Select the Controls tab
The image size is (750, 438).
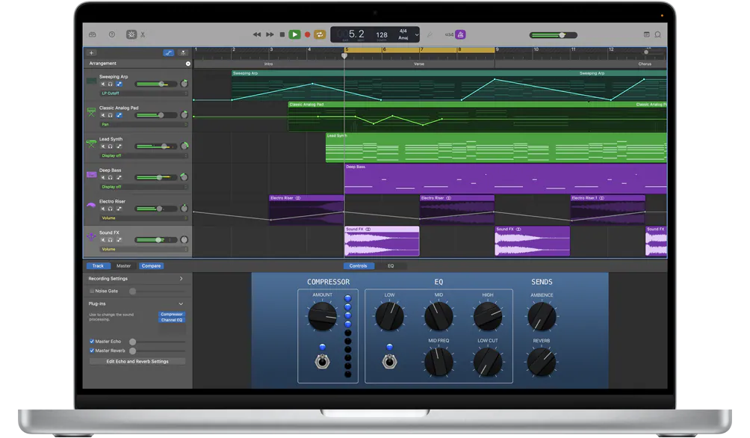tap(359, 265)
